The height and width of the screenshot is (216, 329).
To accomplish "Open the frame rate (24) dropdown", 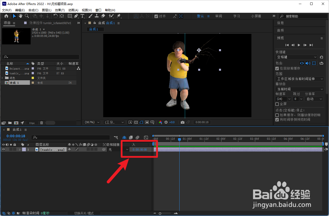I will tap(283, 99).
